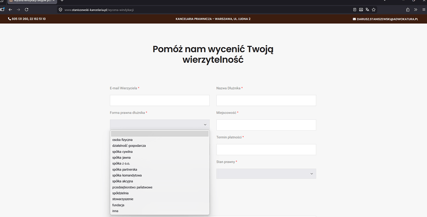
Task: Choose spółka jawna option
Action: click(x=160, y=158)
